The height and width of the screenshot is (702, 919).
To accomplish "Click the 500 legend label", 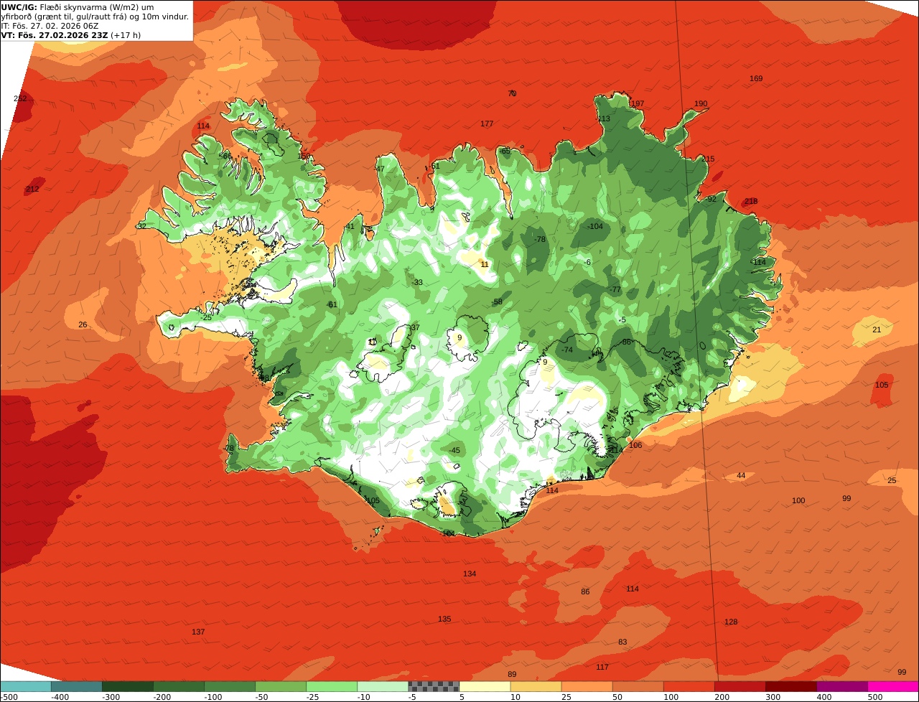I will 874,696.
